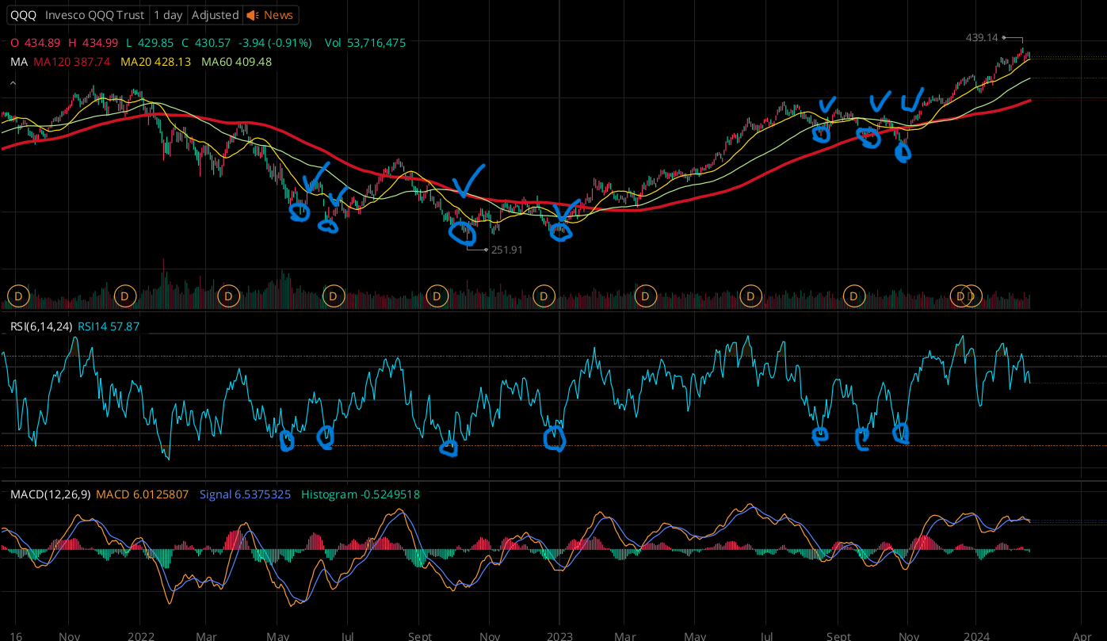1107x641 pixels.
Task: Click the dividend D marker for March 2022
Action: 229,297
